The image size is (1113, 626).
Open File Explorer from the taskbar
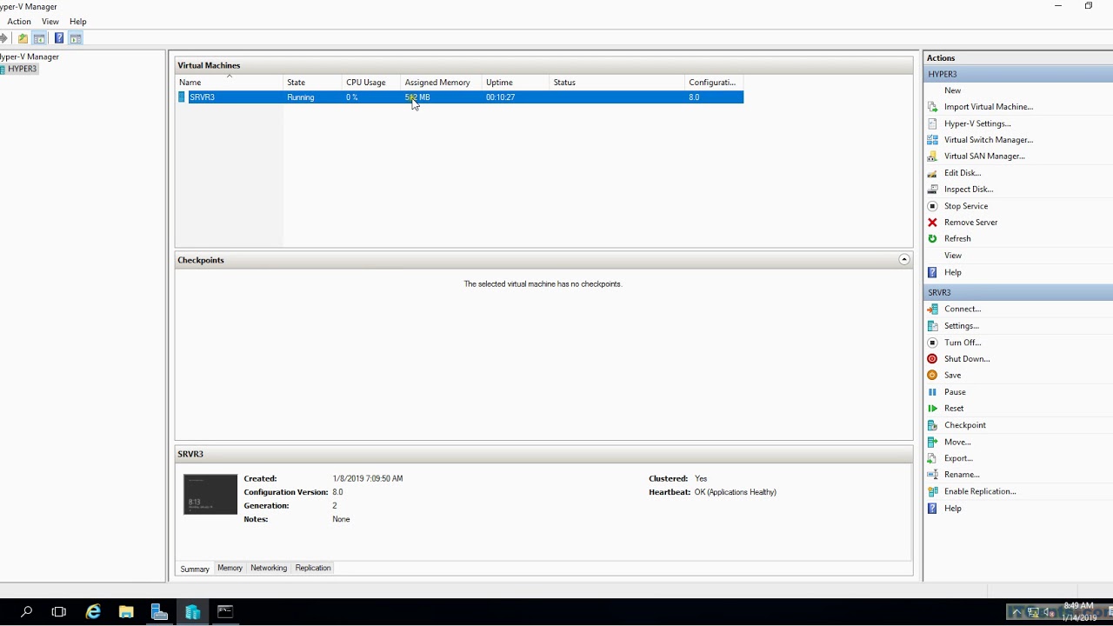(126, 612)
